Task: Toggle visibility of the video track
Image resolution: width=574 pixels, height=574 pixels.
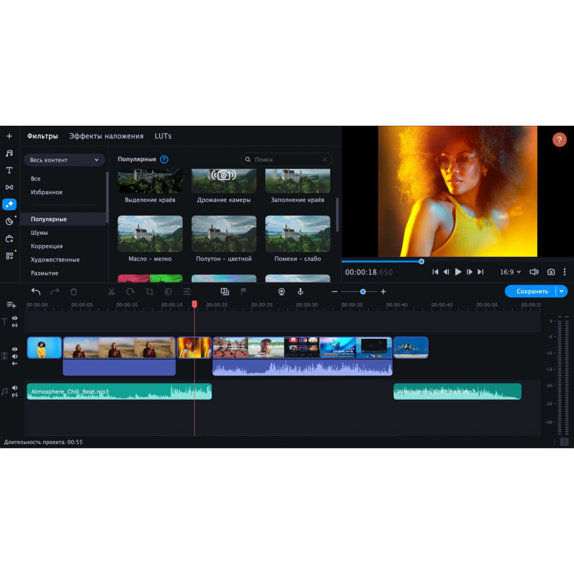Action: point(14,349)
